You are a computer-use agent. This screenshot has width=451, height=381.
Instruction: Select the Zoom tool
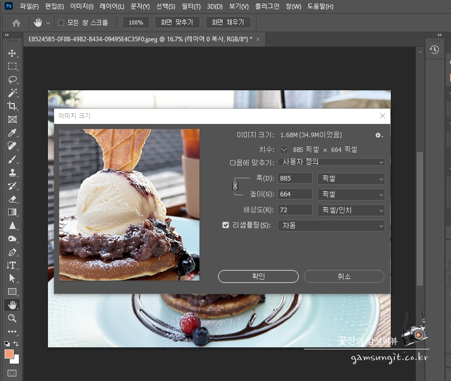tap(12, 318)
